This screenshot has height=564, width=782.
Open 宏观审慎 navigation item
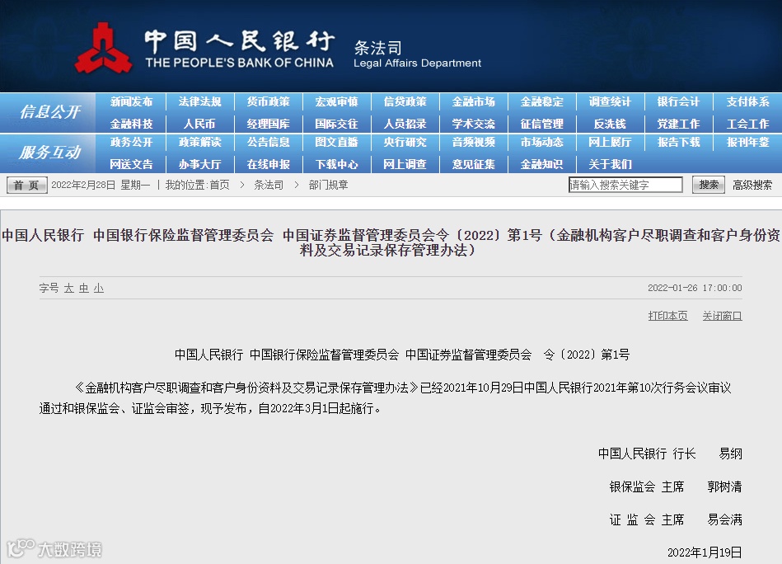pyautogui.click(x=337, y=101)
